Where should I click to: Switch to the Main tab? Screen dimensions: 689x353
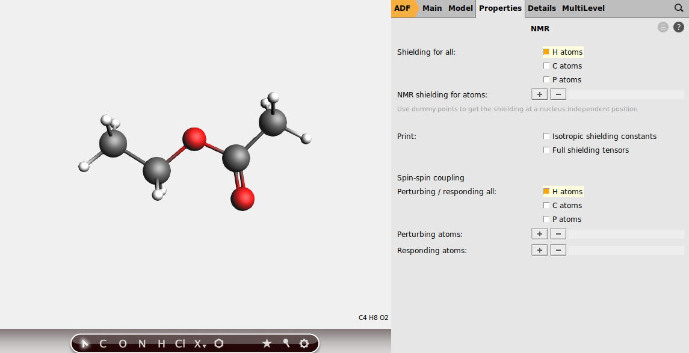tap(432, 8)
